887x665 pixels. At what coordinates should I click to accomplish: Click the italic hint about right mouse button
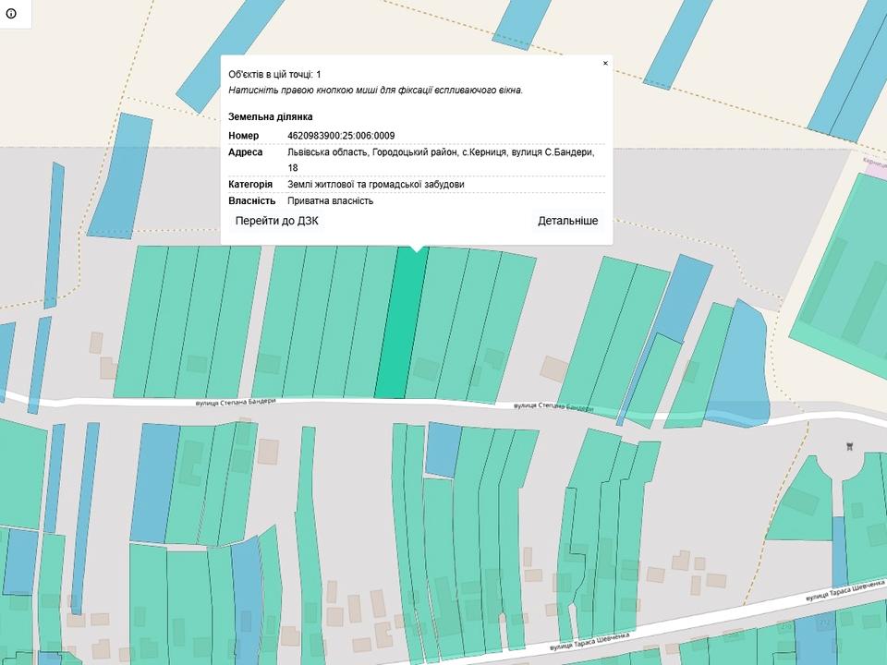[x=375, y=91]
